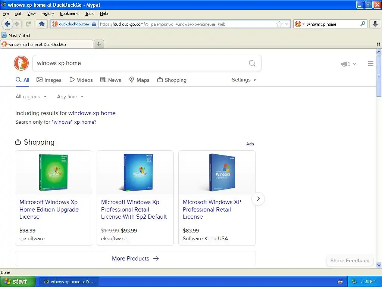Switch to the Videos tab
The width and height of the screenshot is (382, 287).
[x=81, y=80]
